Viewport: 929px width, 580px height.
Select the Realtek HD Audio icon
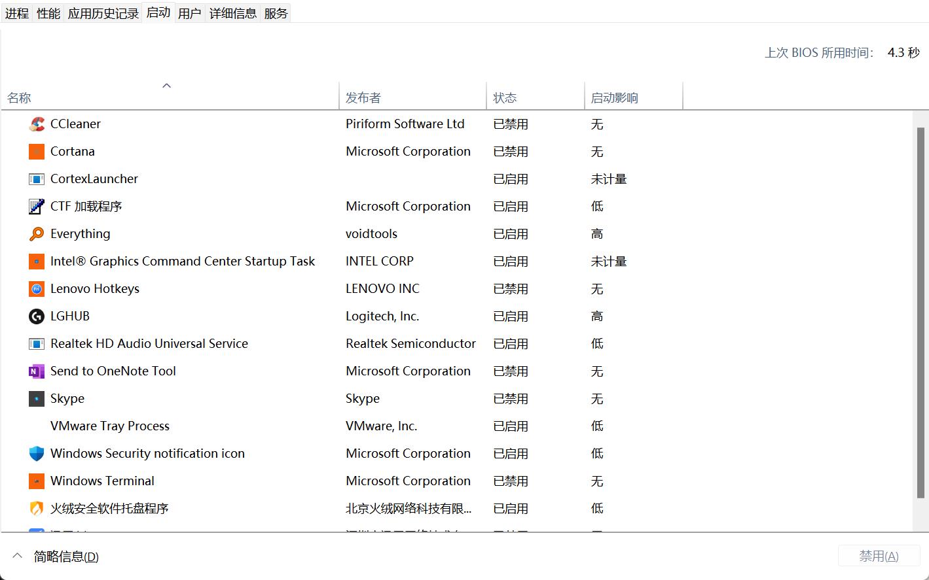tap(37, 343)
